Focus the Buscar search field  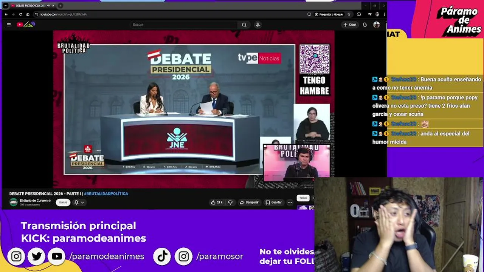[x=184, y=25]
